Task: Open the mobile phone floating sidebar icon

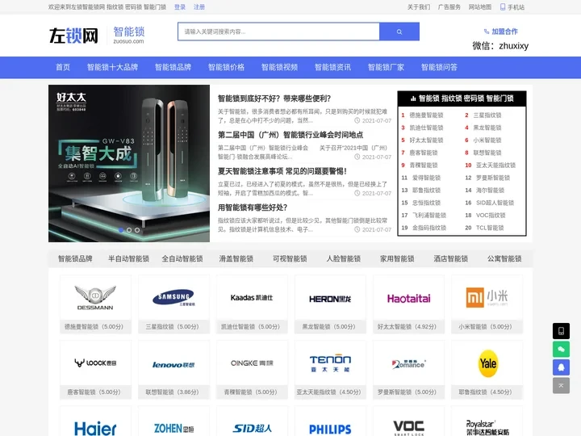Action: (561, 331)
